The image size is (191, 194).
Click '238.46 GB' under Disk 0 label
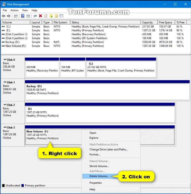tap(9, 67)
